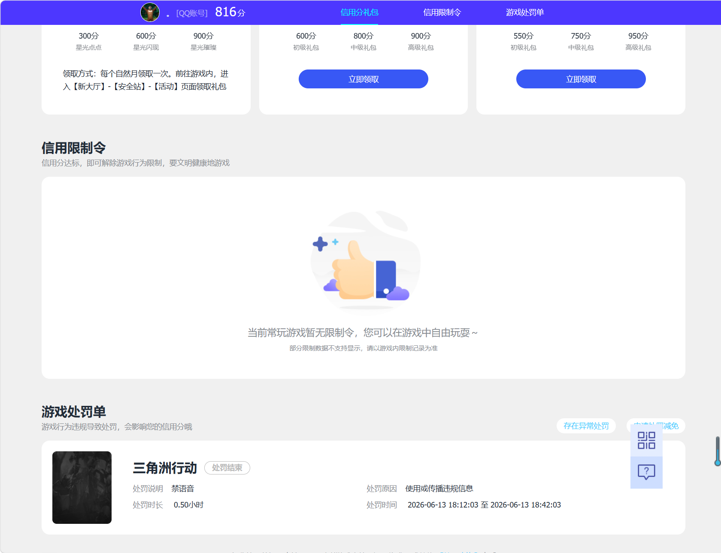
Task: Click the page's vertical scrollbar thumb
Action: point(717,451)
